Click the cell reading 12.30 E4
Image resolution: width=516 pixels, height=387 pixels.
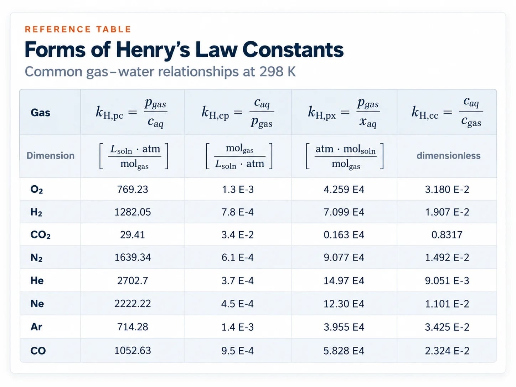tap(344, 304)
